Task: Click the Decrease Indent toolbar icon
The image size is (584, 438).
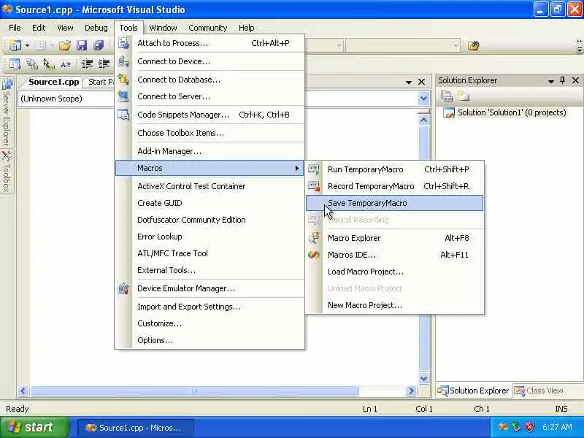Action: click(87, 64)
